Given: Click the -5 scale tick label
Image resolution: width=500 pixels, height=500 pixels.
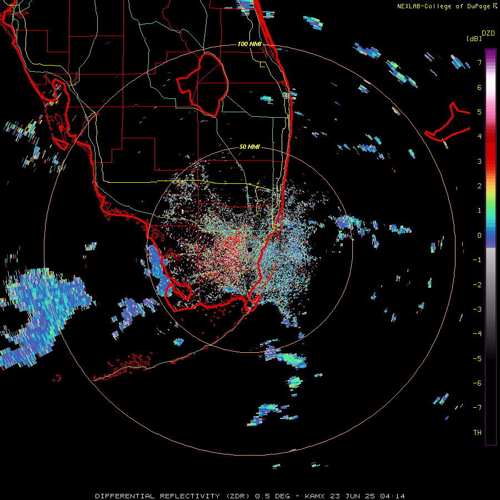Looking at the screenshot, I should pyautogui.click(x=477, y=359).
